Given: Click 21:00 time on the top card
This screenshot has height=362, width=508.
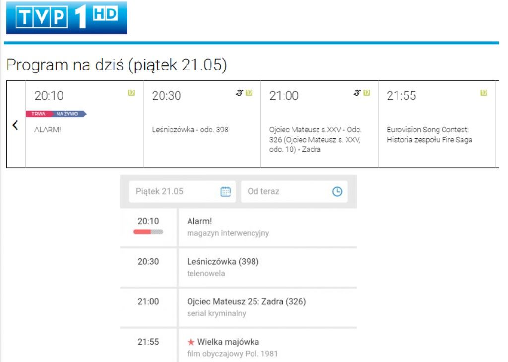Looking at the screenshot, I should coord(284,96).
